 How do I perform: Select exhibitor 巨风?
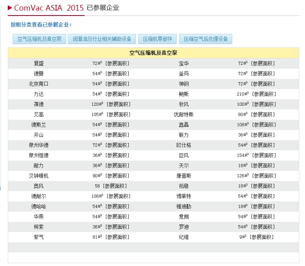184,155
